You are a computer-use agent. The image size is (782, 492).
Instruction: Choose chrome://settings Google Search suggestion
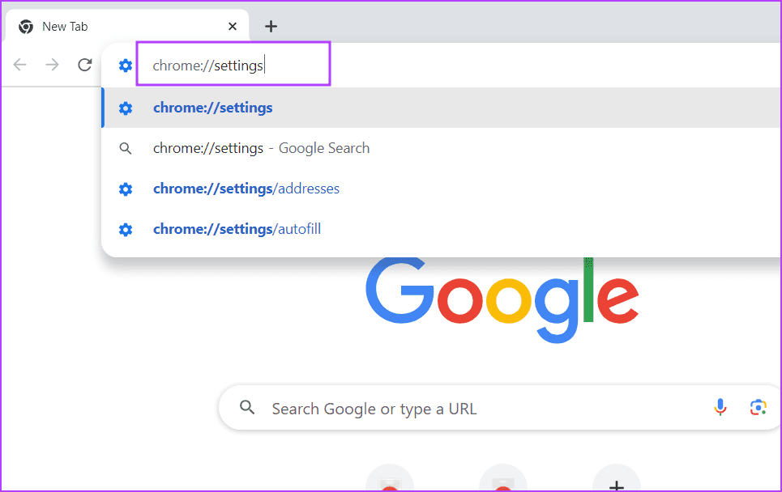tap(261, 148)
